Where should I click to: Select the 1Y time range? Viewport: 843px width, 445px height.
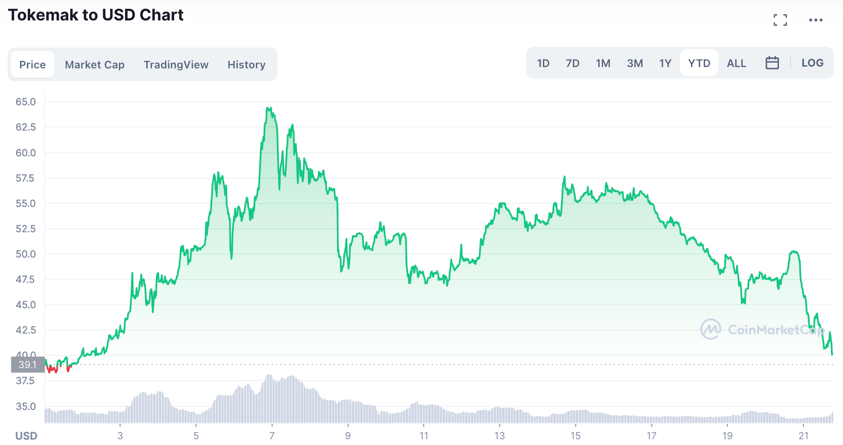coord(665,63)
